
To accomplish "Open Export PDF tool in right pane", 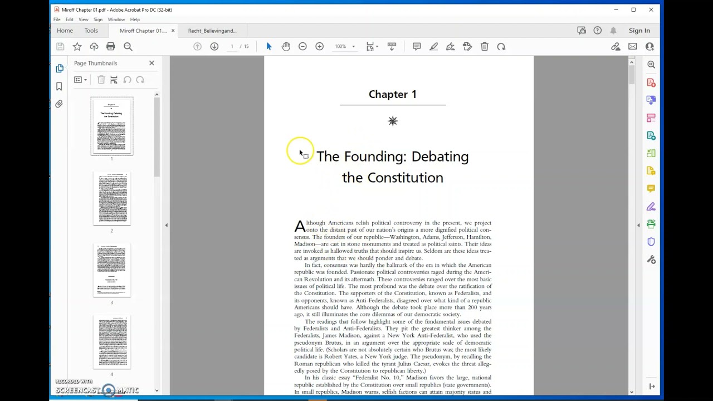I will 651,100.
